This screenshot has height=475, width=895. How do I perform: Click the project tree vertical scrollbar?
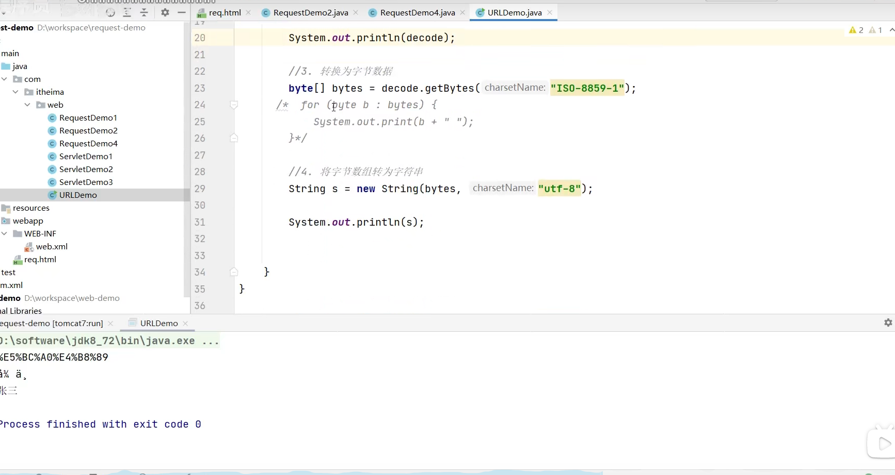pos(187,160)
